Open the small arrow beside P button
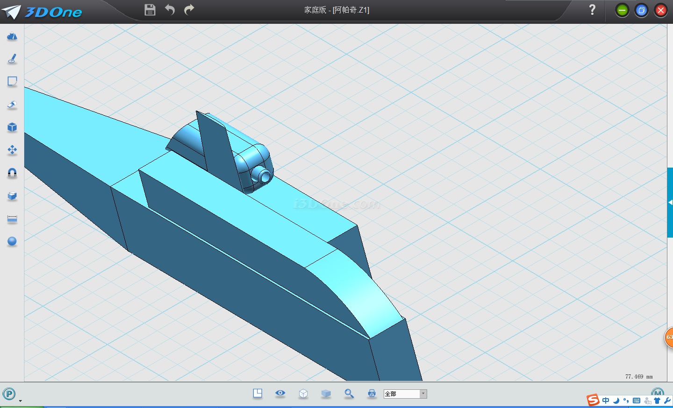 pos(20,401)
